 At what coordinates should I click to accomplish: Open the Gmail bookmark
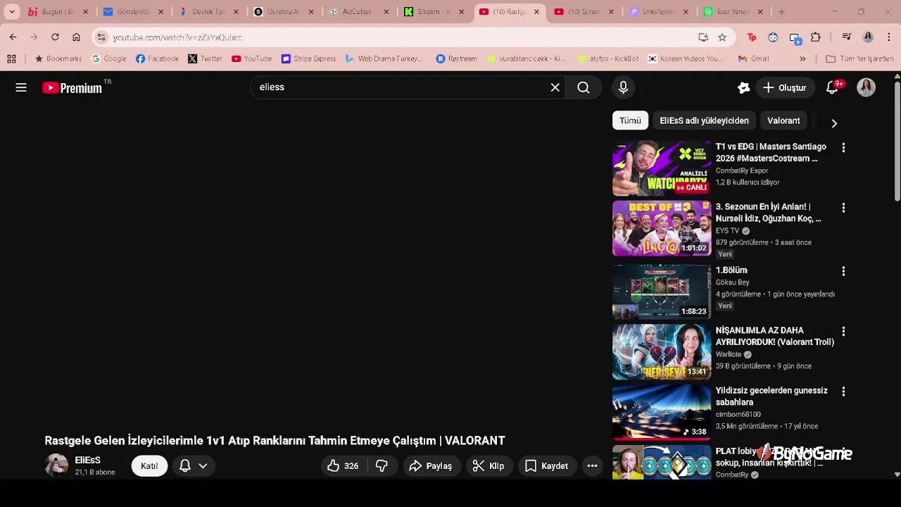pos(753,58)
